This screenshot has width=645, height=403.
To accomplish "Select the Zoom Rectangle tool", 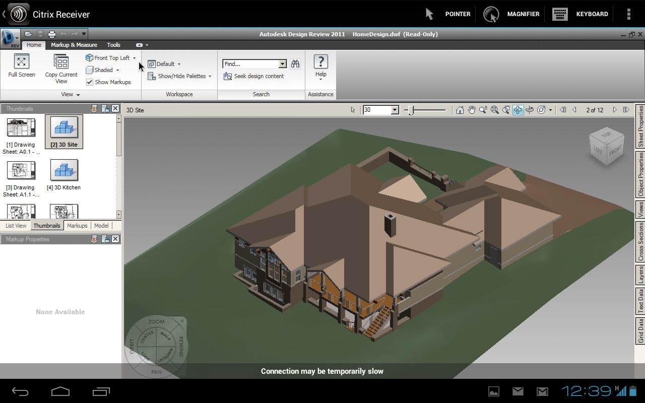I will (x=506, y=110).
